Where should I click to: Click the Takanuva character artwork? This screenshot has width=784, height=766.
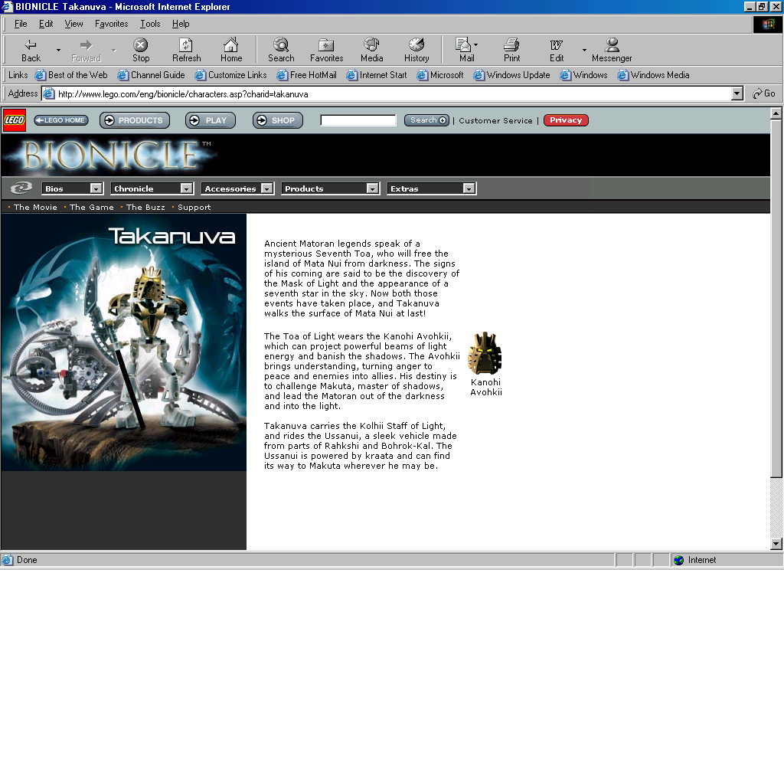[123, 342]
